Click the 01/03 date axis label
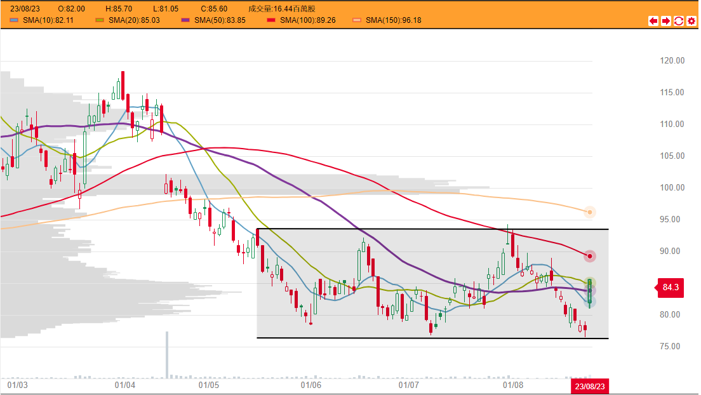The image size is (701, 395). [x=17, y=385]
